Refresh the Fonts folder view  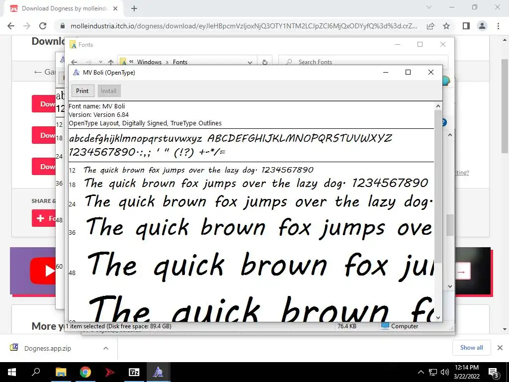265,62
